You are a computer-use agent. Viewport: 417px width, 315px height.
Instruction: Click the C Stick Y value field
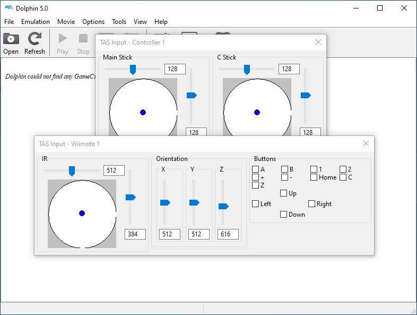(x=310, y=132)
